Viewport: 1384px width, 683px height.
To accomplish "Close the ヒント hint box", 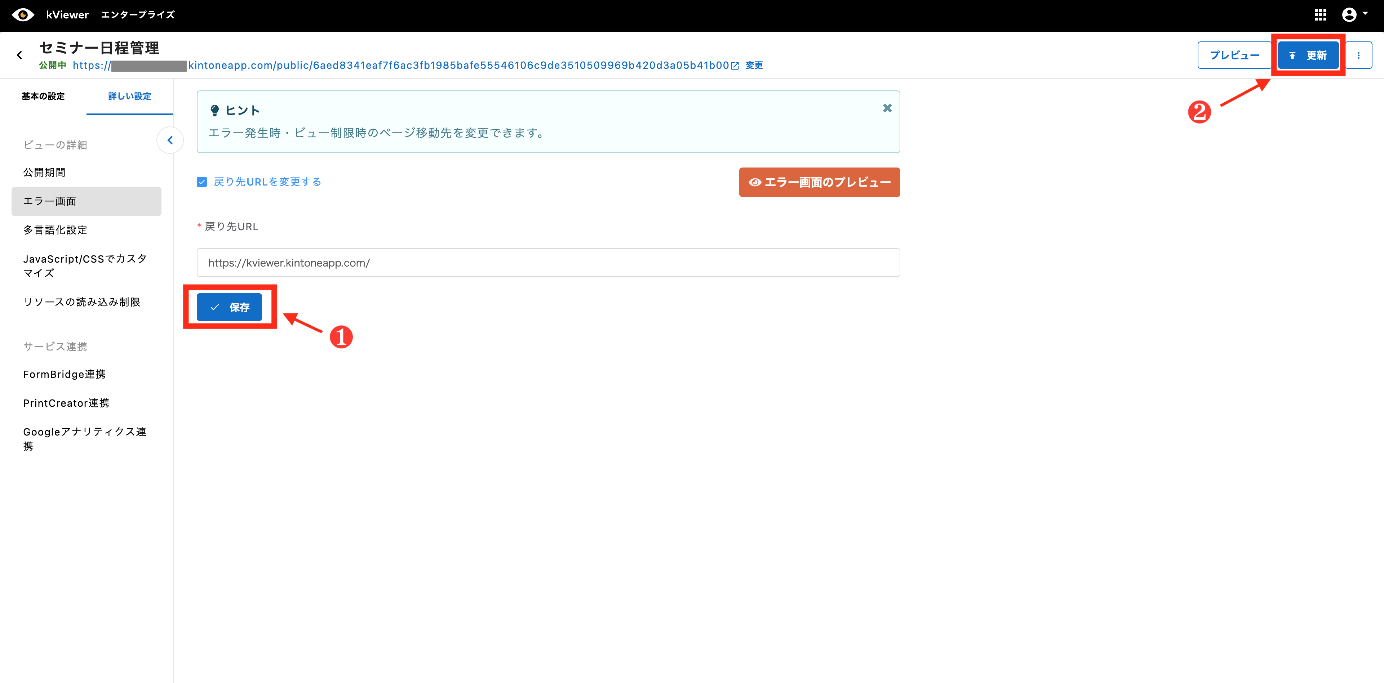I will click(x=887, y=108).
